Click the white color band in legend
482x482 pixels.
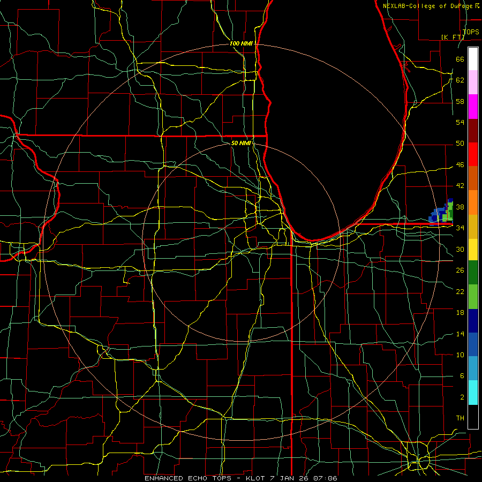(473, 59)
